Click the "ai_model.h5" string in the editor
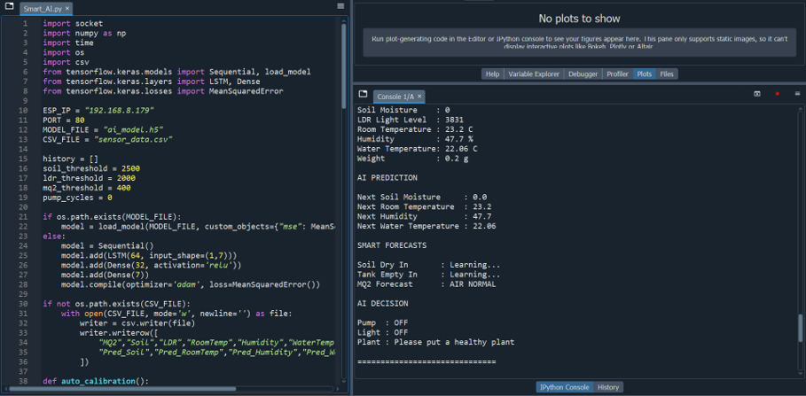 click(x=133, y=130)
